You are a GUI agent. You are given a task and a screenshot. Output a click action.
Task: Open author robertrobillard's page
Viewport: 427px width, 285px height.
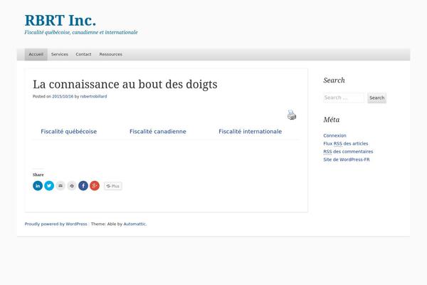[x=93, y=96]
